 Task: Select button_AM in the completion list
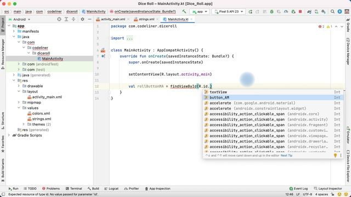coord(273,97)
